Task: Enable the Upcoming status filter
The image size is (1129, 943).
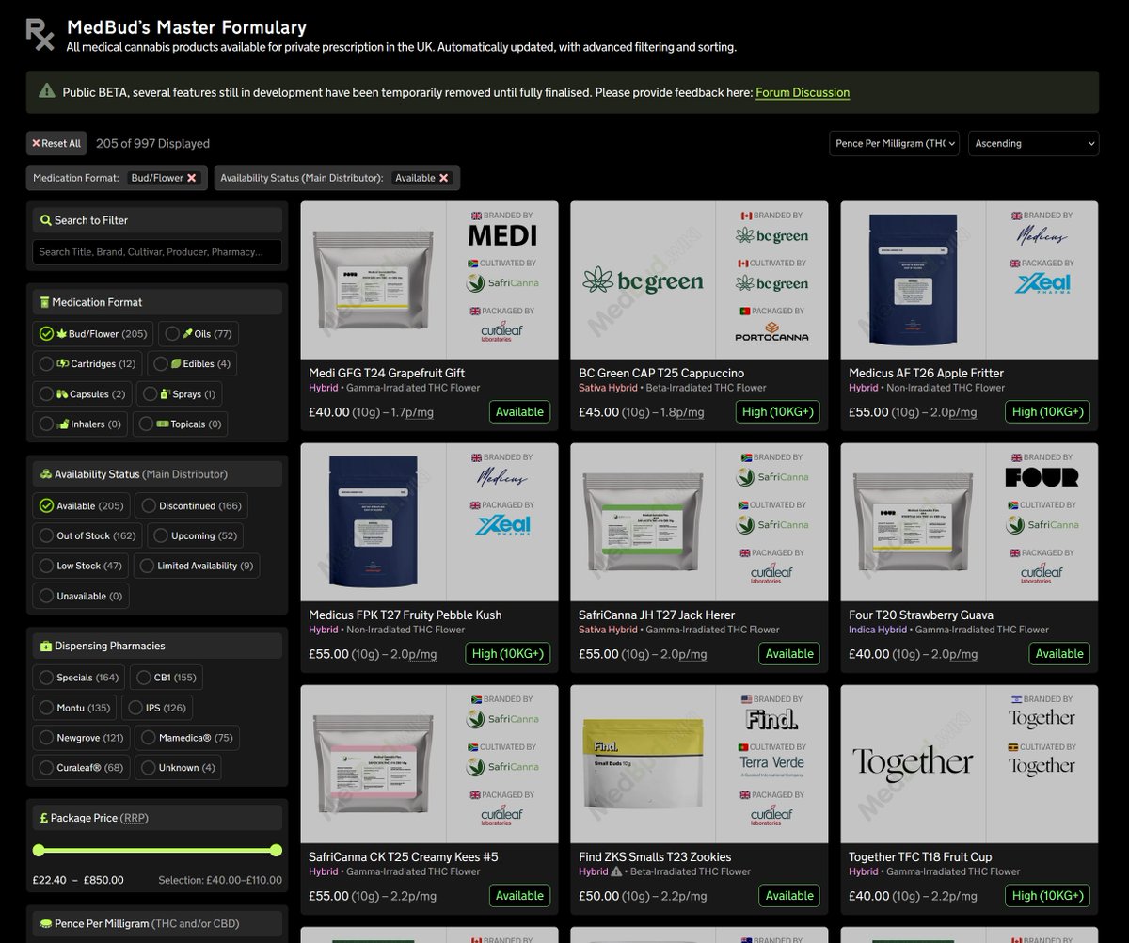Action: [196, 535]
